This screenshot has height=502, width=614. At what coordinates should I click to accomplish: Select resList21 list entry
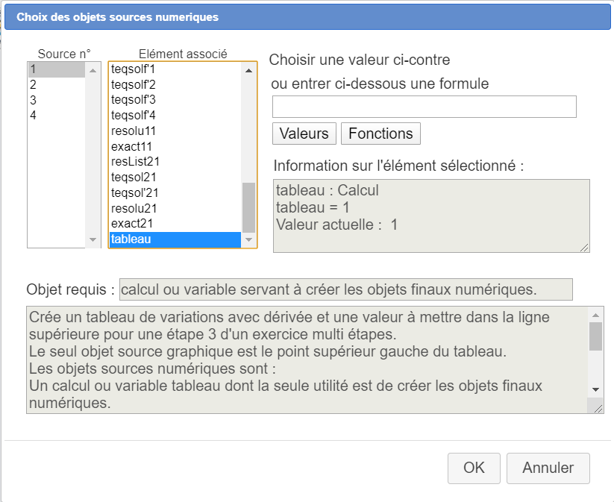pyautogui.click(x=135, y=161)
